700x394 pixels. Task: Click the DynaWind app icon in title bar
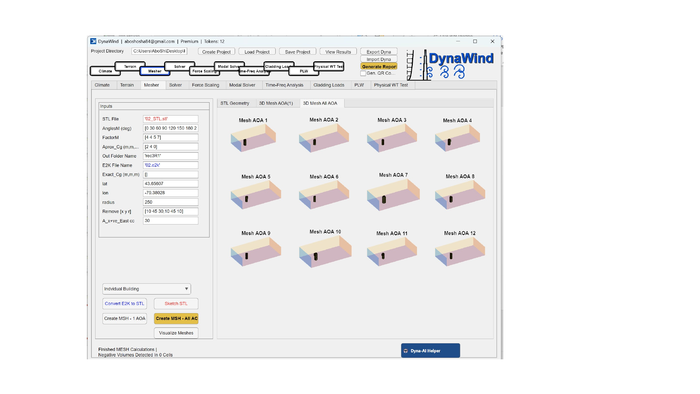point(93,41)
